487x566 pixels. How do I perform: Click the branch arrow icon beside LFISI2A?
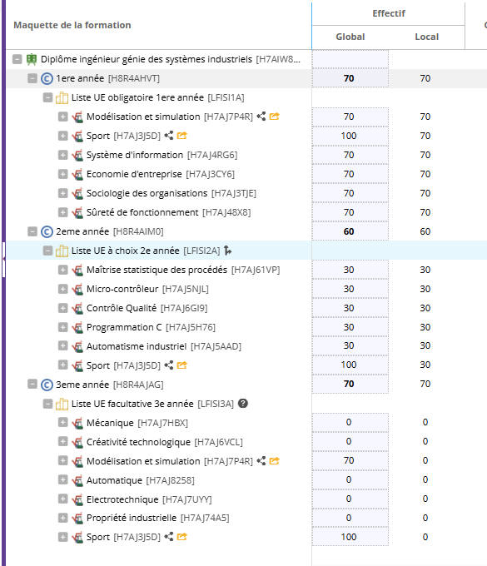pos(227,251)
